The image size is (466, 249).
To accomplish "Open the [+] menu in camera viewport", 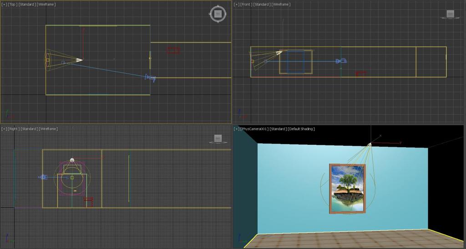I will pos(237,129).
